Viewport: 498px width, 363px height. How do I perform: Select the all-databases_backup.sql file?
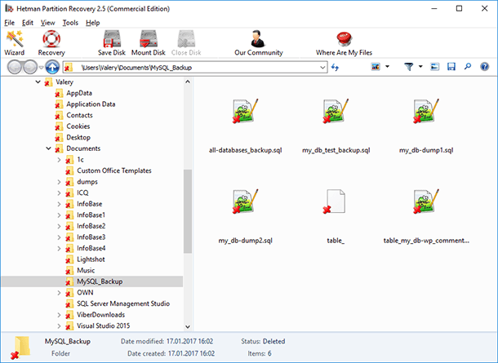[245, 126]
